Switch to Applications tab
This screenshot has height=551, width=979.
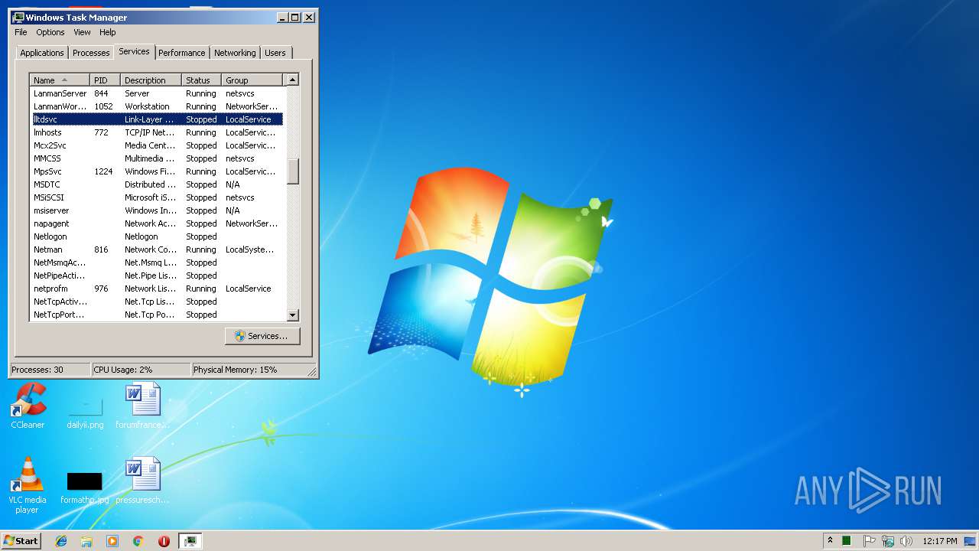click(x=42, y=53)
